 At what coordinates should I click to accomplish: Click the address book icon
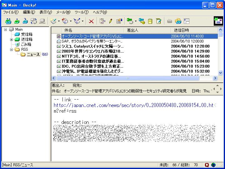(x=119, y=21)
